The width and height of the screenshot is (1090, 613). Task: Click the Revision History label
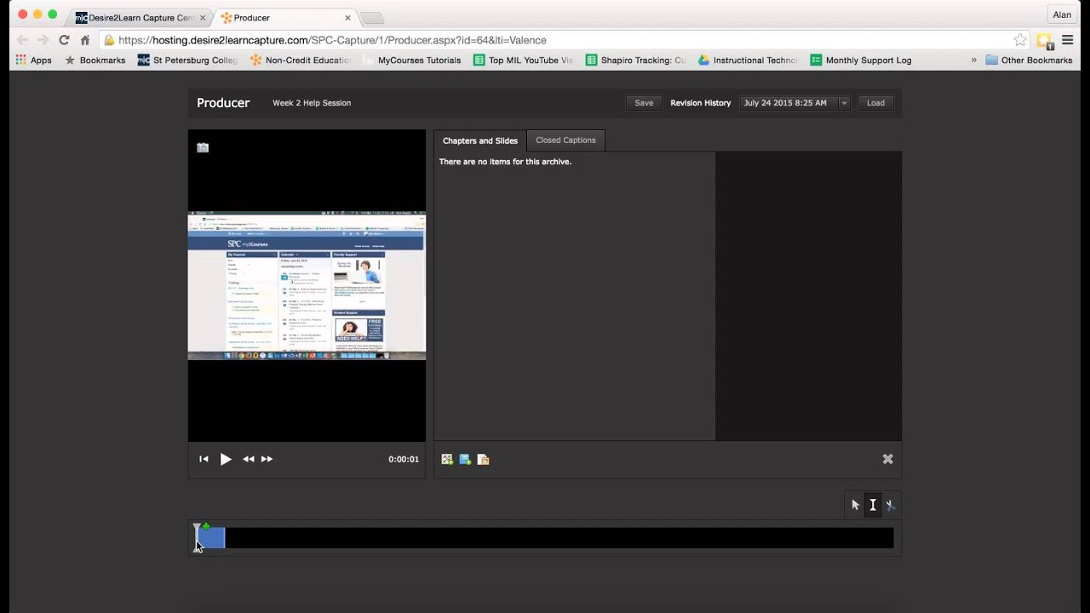click(700, 103)
